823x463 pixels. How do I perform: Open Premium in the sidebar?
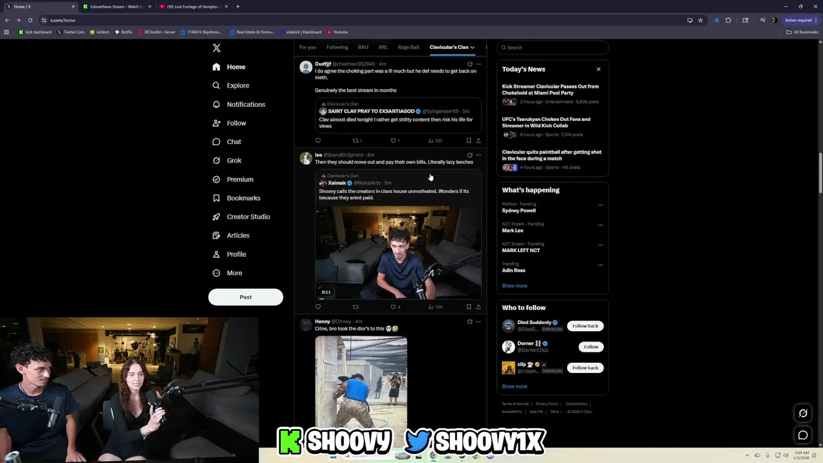[233, 179]
